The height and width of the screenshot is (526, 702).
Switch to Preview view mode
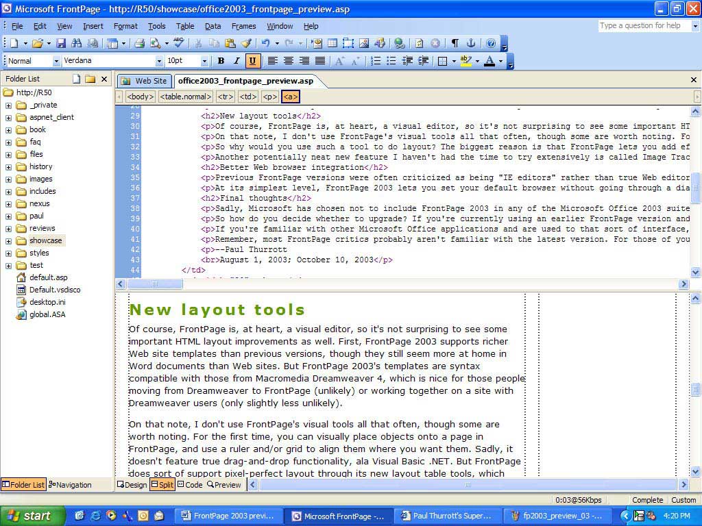226,485
